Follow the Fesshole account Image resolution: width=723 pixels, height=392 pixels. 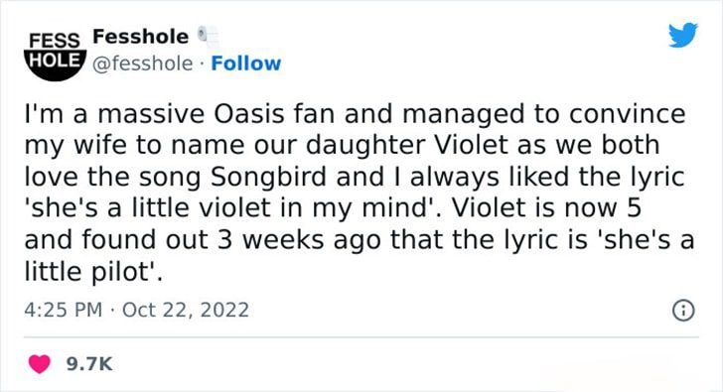point(245,64)
